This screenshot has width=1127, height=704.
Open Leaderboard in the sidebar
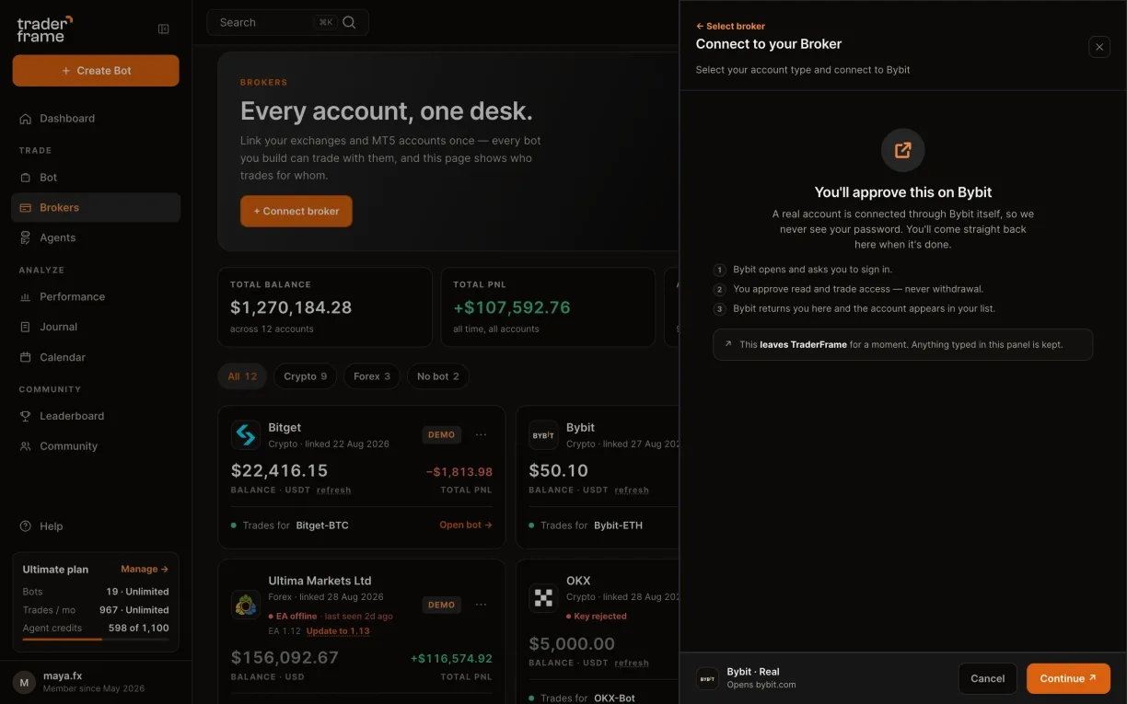click(x=96, y=416)
